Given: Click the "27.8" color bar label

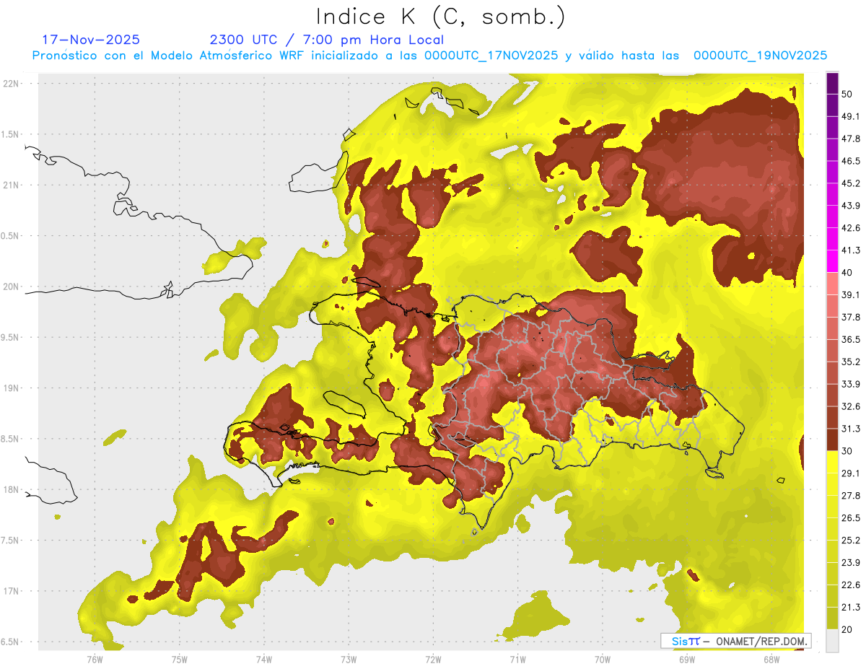Looking at the screenshot, I should point(851,496).
